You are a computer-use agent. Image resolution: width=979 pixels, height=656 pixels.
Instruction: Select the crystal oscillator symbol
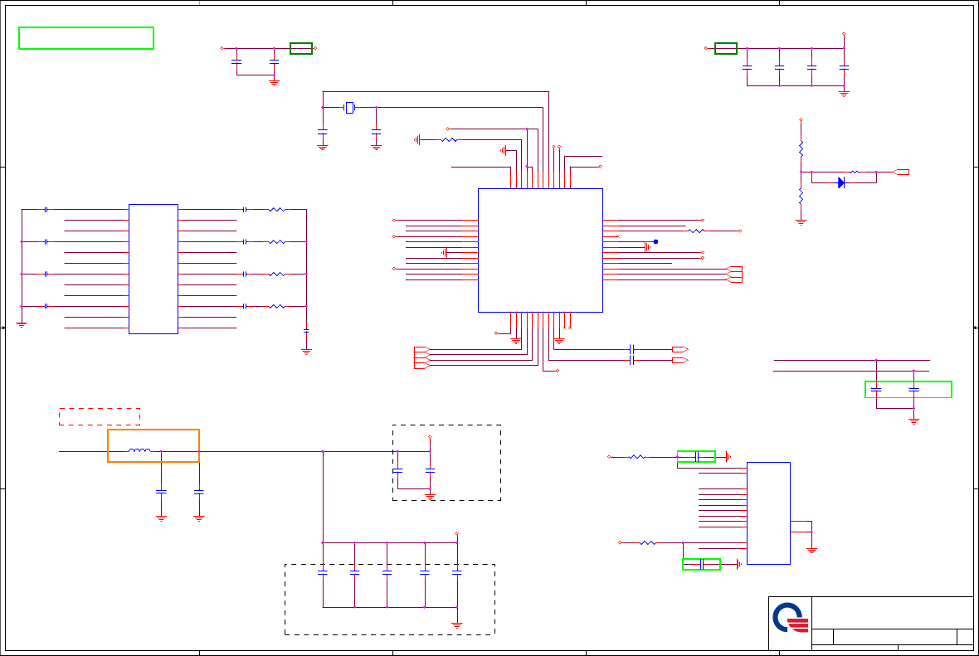point(349,107)
